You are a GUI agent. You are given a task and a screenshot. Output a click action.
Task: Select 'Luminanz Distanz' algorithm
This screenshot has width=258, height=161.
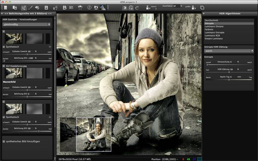click(214, 26)
